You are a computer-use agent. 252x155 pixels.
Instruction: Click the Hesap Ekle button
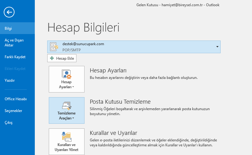pyautogui.click(x=62, y=58)
